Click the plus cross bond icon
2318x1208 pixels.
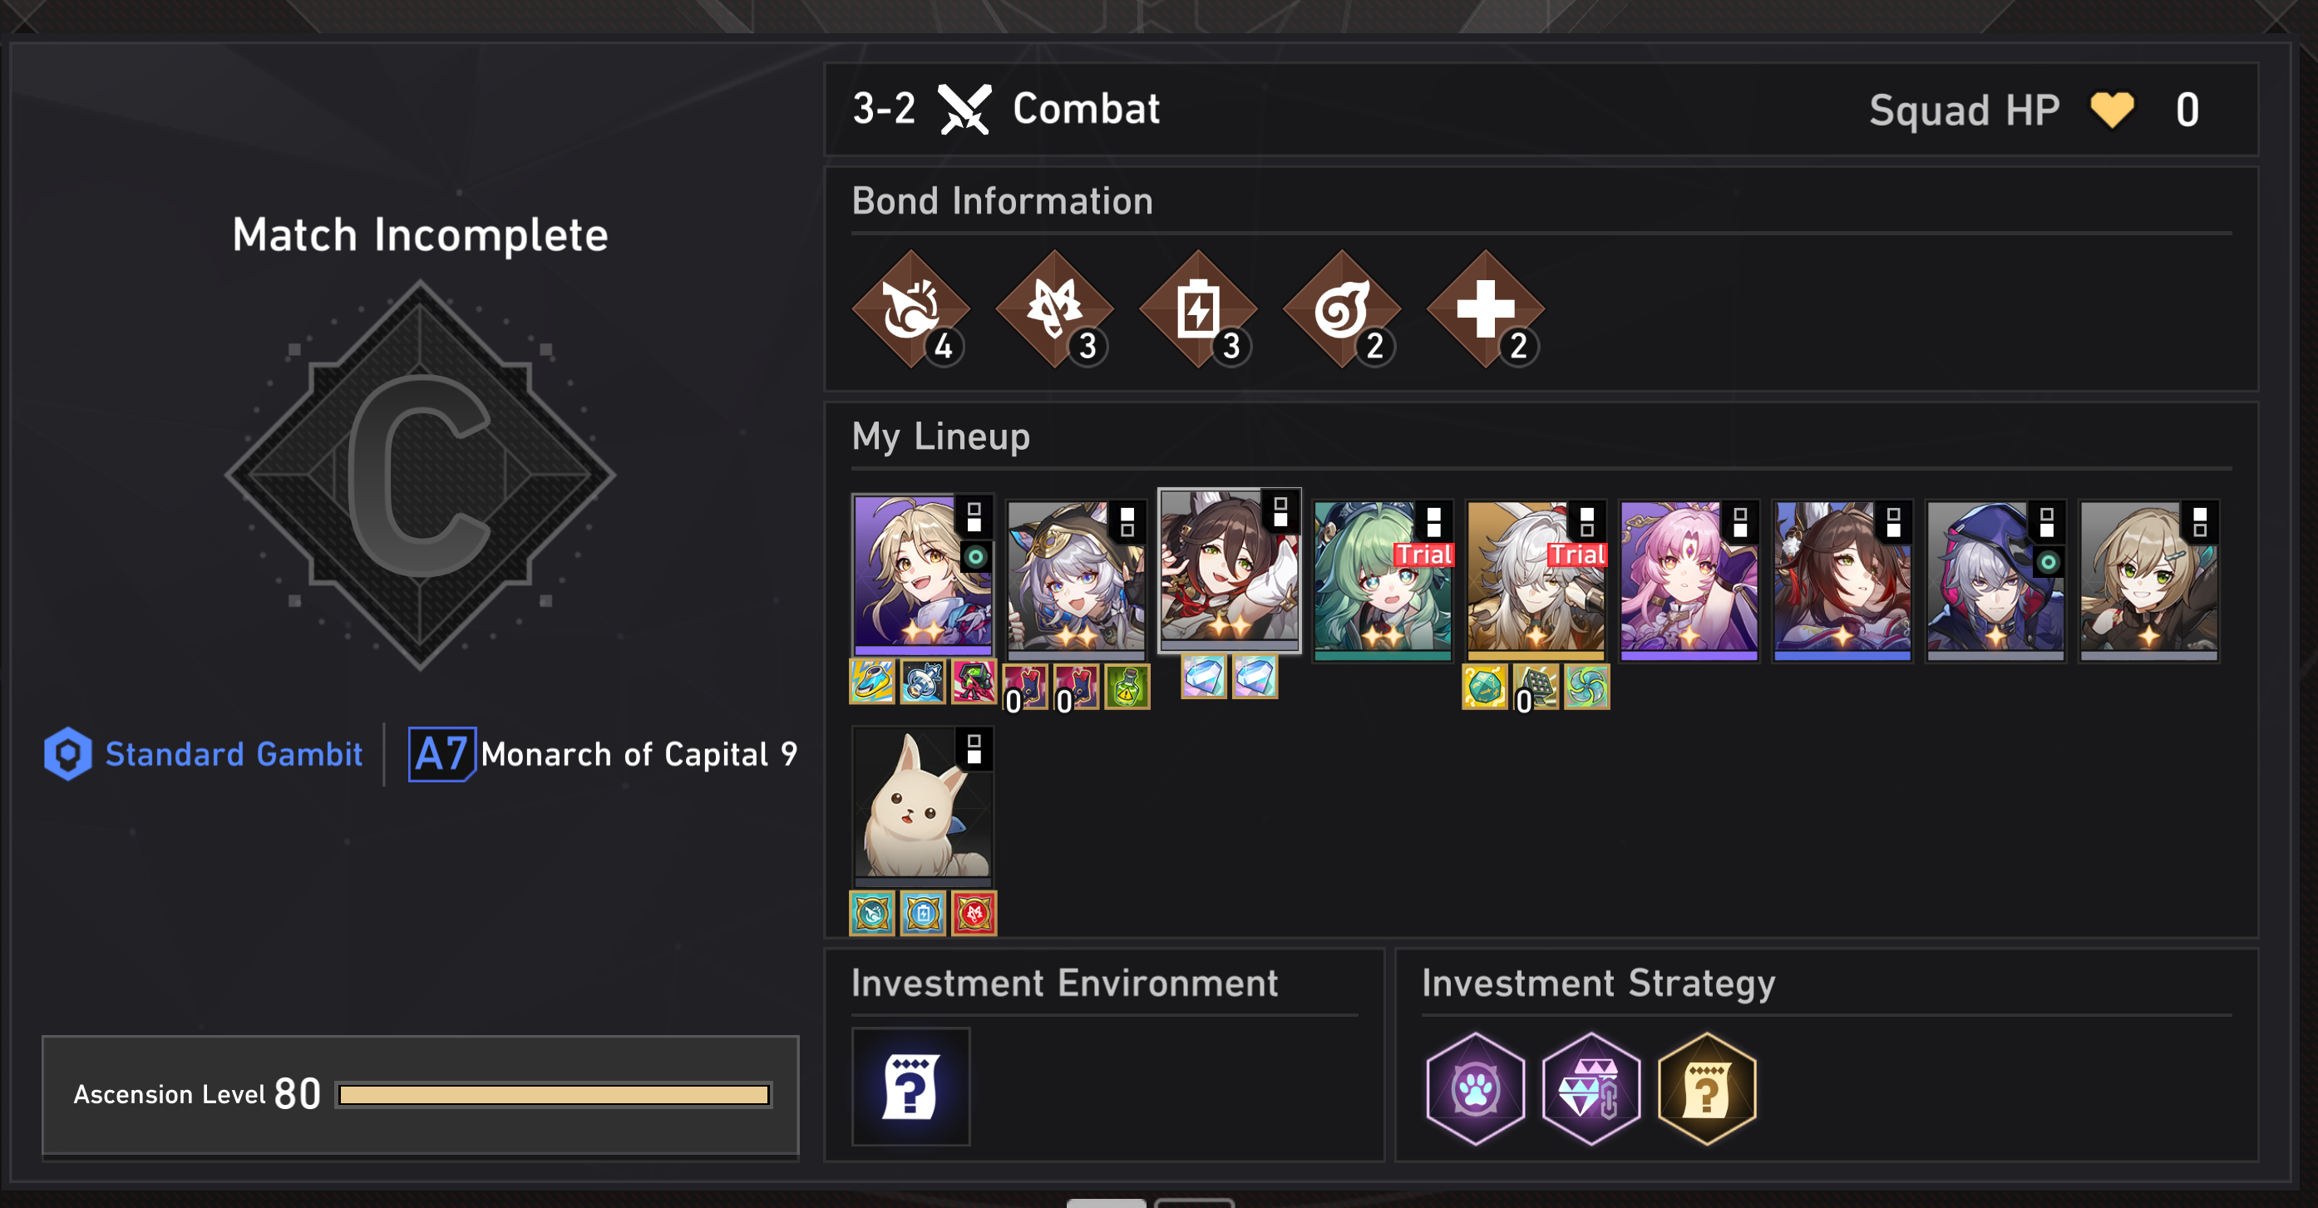click(1486, 308)
